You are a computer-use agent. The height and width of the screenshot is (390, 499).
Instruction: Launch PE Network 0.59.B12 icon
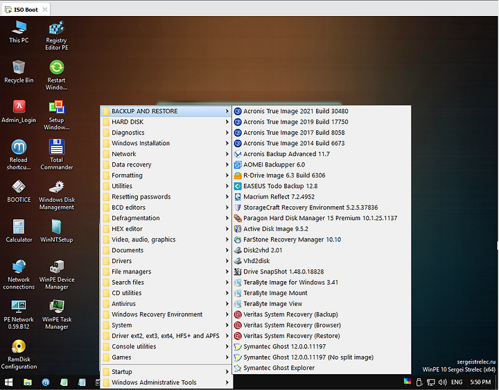tap(19, 314)
